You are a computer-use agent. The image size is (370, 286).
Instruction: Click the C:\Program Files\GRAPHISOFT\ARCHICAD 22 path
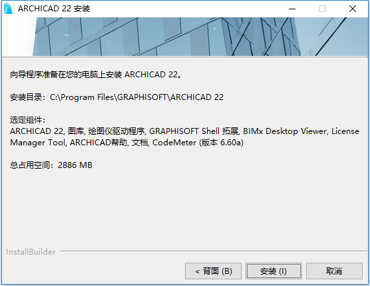tap(136, 97)
